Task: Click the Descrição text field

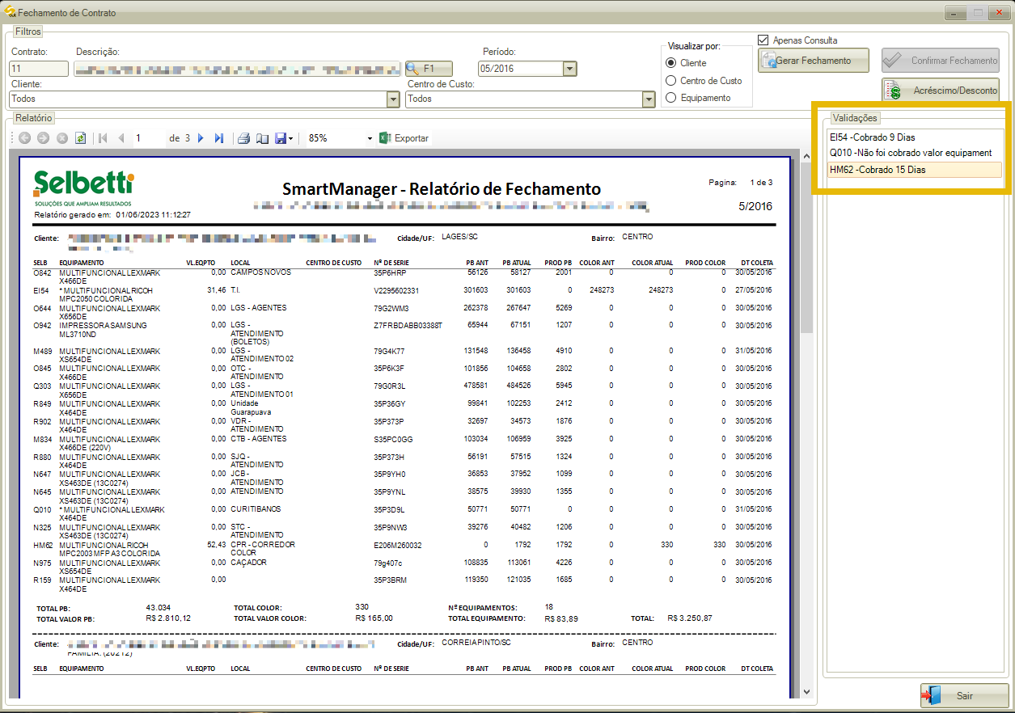Action: [x=238, y=69]
